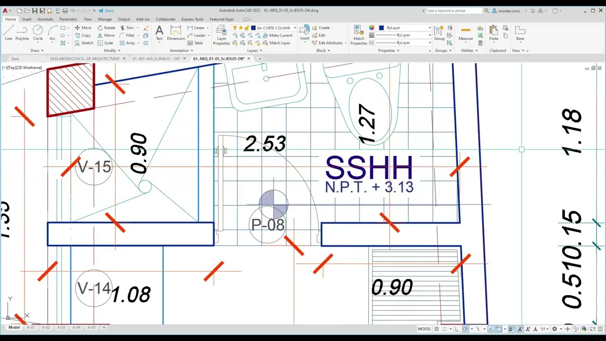Click the object color wheel icon
The height and width of the screenshot is (341, 606).
372,28
